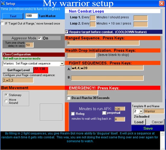Tick the Relog checkbox
The width and height of the screenshot is (166, 150).
tap(73, 114)
